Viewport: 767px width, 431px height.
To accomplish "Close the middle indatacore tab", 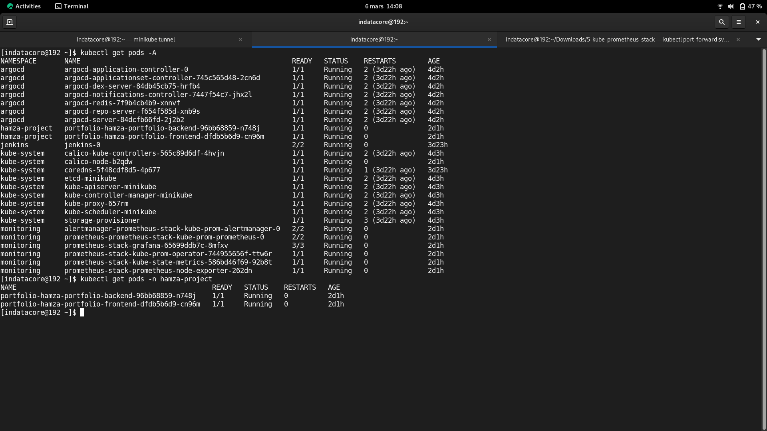I will (489, 39).
